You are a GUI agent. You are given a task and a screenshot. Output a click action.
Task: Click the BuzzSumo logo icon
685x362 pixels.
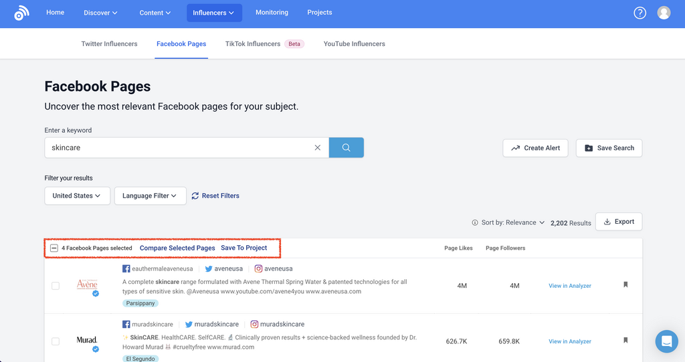21,13
